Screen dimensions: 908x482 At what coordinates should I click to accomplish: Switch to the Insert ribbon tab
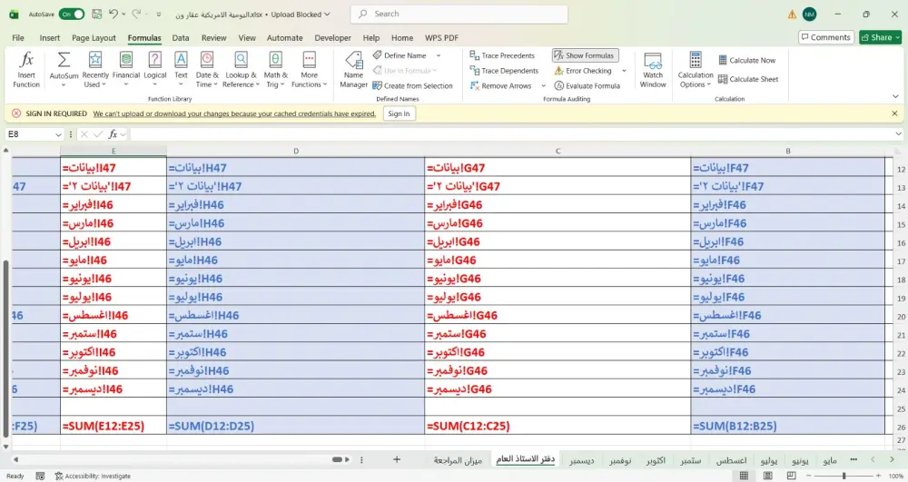(50, 37)
